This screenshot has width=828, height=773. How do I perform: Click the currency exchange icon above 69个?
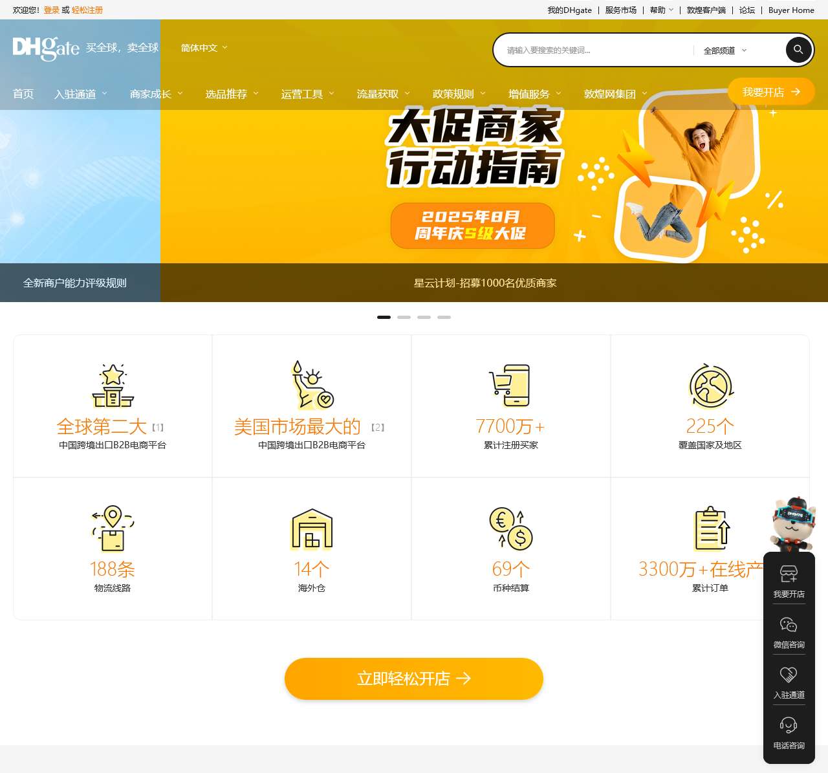click(511, 529)
